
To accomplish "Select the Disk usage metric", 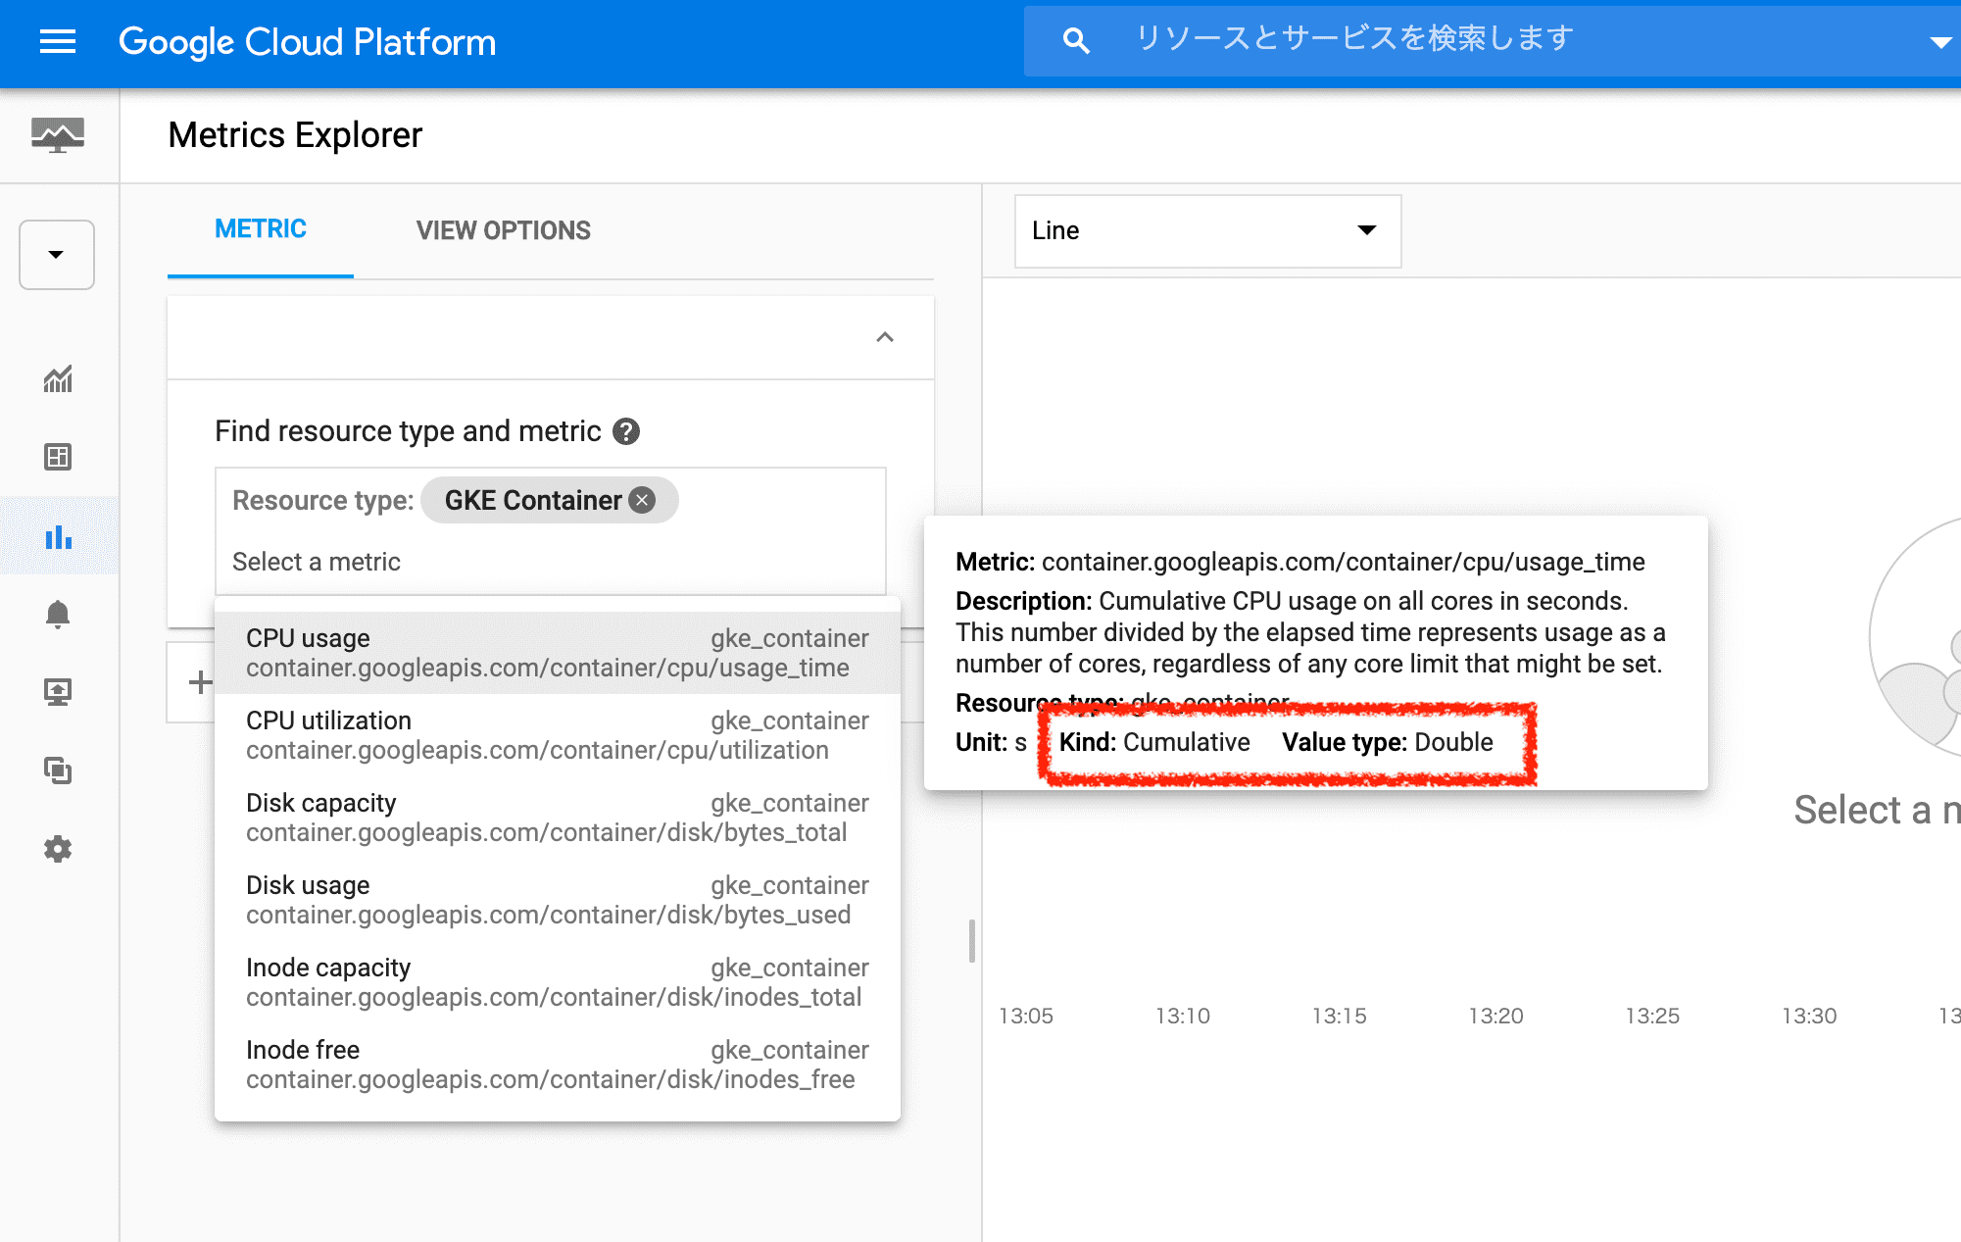I will coord(557,900).
